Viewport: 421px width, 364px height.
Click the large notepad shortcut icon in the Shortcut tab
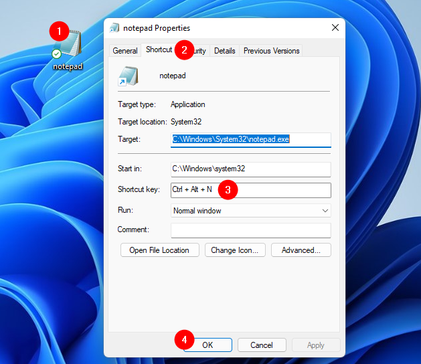coord(128,76)
